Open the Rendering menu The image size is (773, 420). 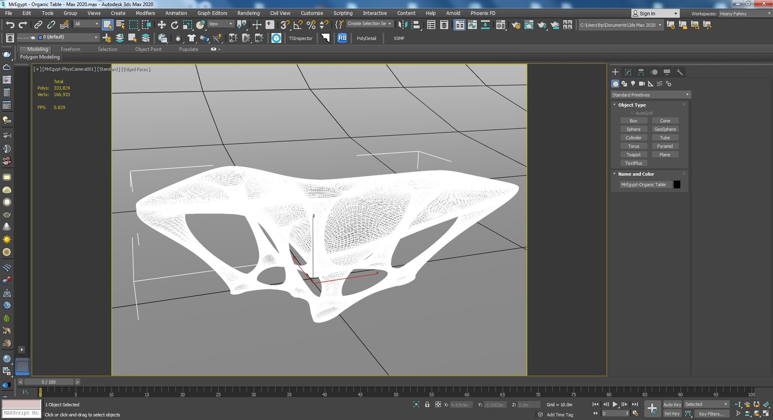(x=248, y=13)
